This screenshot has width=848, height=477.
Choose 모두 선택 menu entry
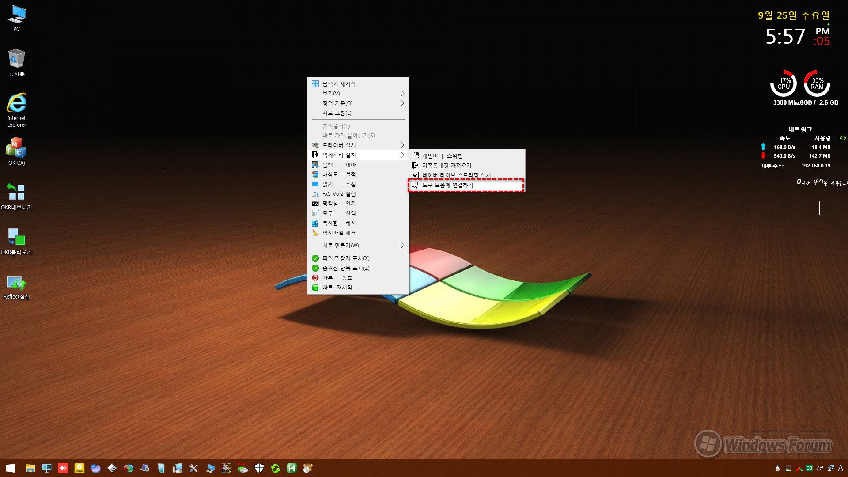coord(358,213)
